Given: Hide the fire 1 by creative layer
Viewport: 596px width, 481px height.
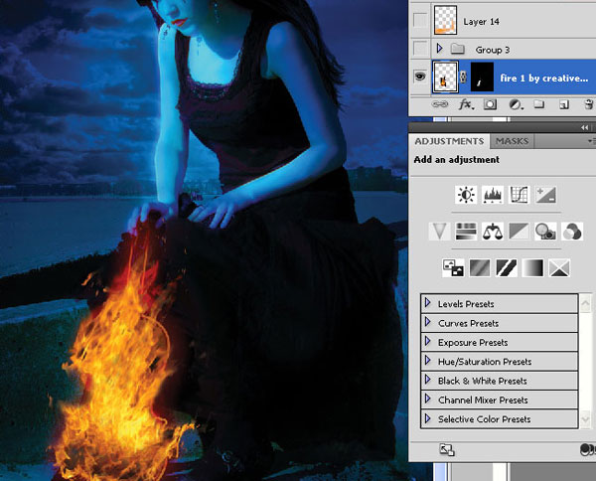Looking at the screenshot, I should click(420, 78).
